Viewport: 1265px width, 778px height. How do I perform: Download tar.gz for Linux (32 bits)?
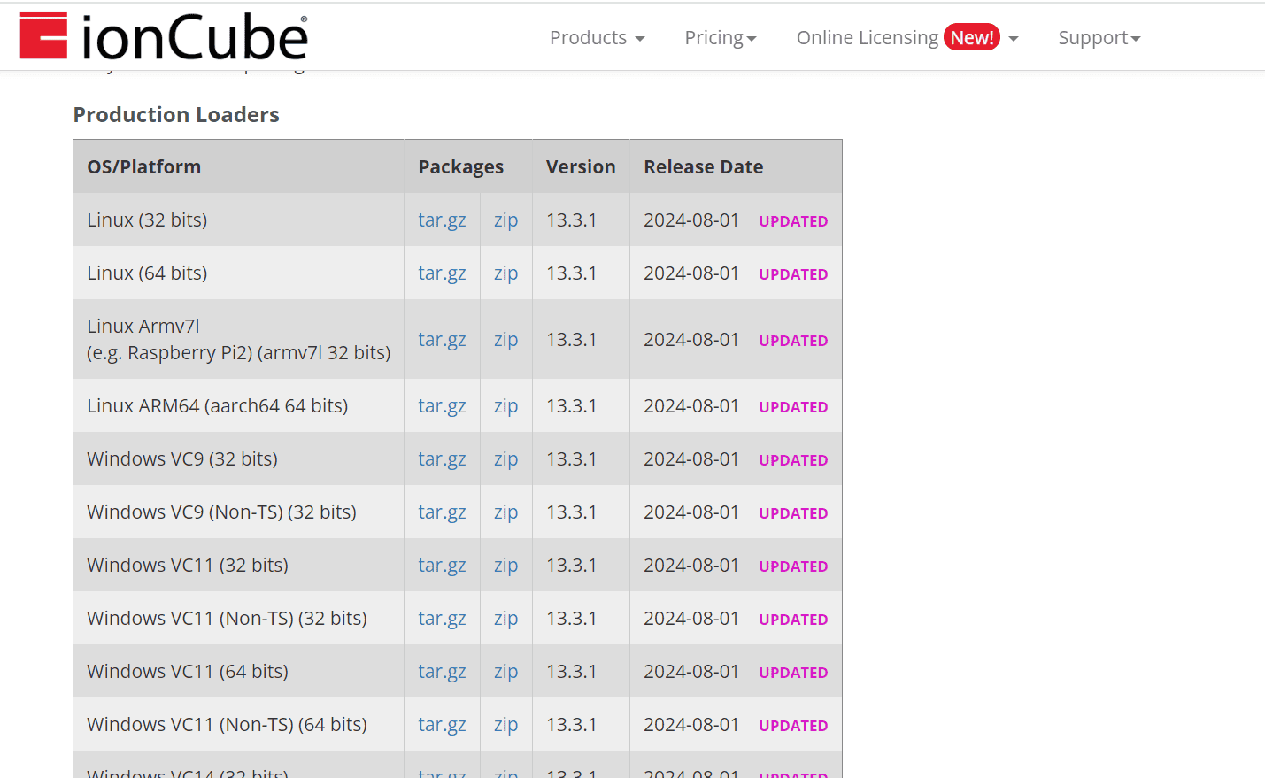(x=442, y=220)
